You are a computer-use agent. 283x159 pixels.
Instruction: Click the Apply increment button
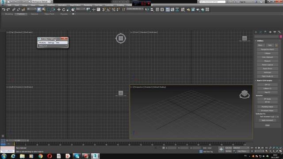tap(268, 120)
